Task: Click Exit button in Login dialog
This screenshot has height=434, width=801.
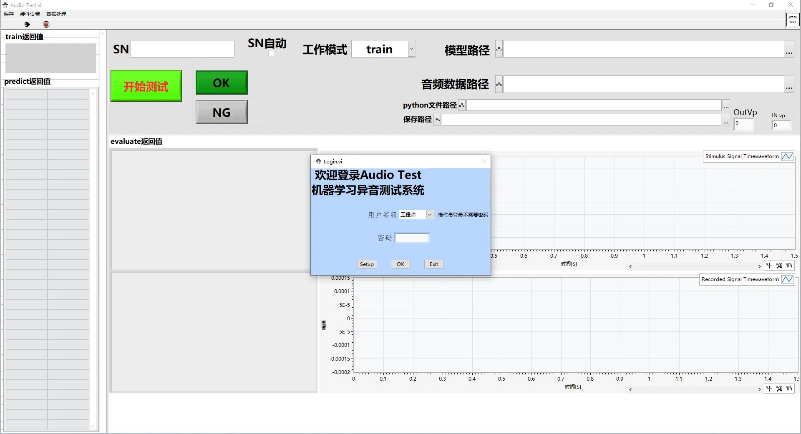Action: pos(434,264)
